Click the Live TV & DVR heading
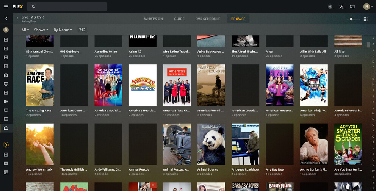 (x=33, y=17)
